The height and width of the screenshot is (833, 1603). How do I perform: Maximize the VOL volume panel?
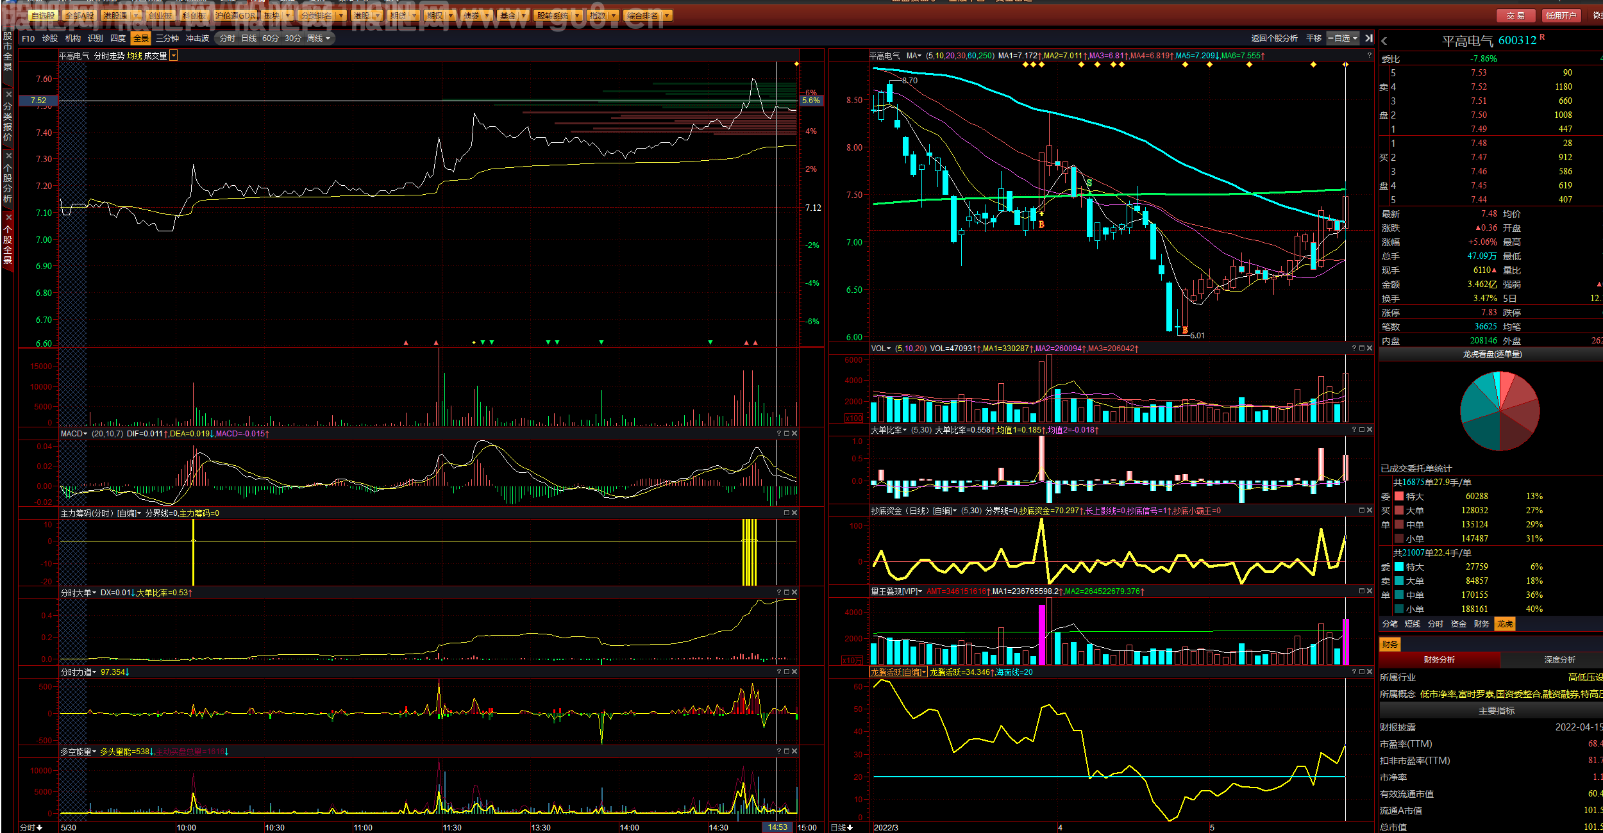[1362, 349]
